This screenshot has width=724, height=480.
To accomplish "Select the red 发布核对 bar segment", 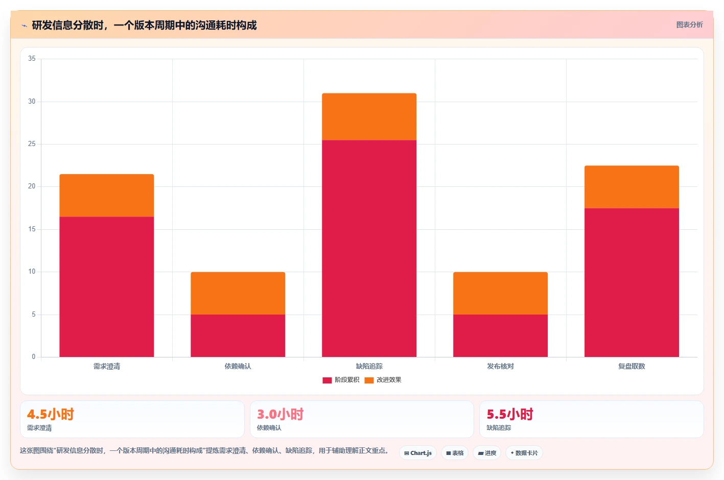I will tap(501, 335).
